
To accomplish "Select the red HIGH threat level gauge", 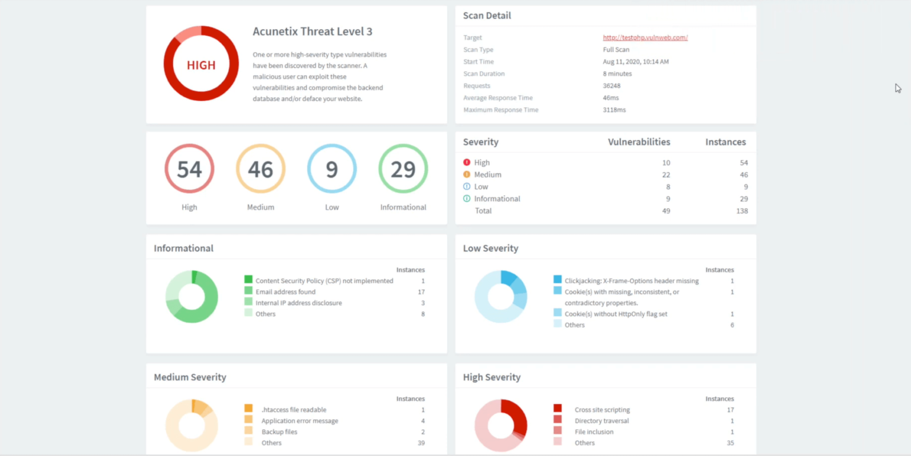I will [201, 63].
